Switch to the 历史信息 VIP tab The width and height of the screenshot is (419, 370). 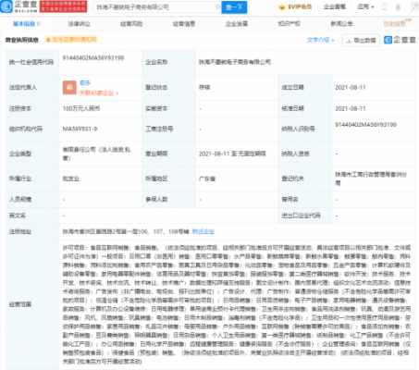pyautogui.click(x=397, y=23)
